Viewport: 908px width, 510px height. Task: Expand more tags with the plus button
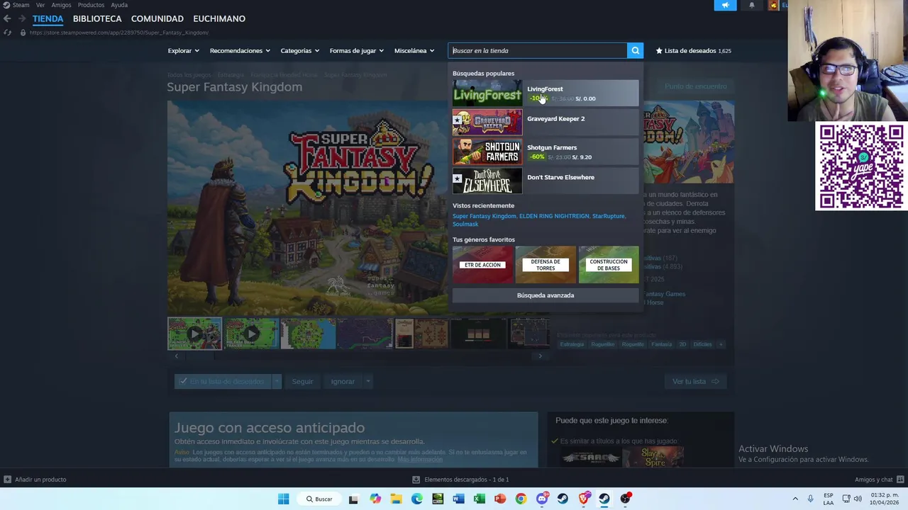coord(721,344)
